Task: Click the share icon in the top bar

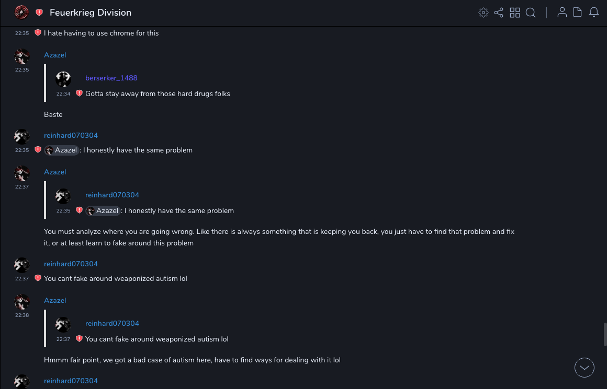Action: (x=499, y=13)
